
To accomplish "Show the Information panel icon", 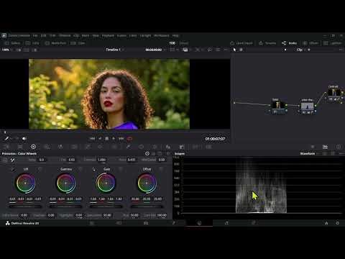I will pos(339,147).
